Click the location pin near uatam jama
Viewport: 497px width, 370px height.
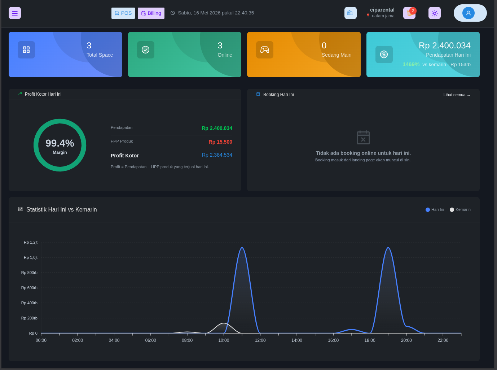[368, 16]
